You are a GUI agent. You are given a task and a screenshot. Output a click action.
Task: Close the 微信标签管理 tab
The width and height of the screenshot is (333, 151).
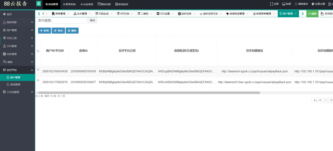click(247, 14)
